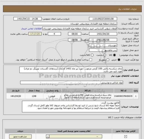This screenshot has height=139, width=144.
Task: Select the buyer organization name field
Action: click(x=75, y=23)
